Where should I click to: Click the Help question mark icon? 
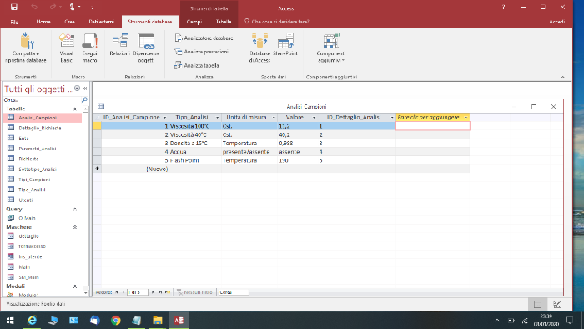[504, 7]
